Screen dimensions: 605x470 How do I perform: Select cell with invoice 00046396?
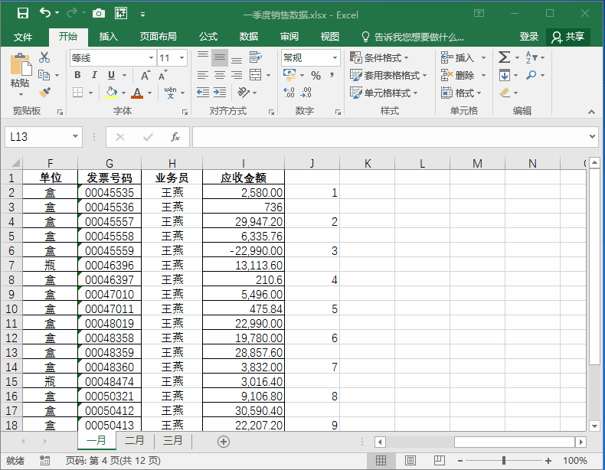pos(110,266)
